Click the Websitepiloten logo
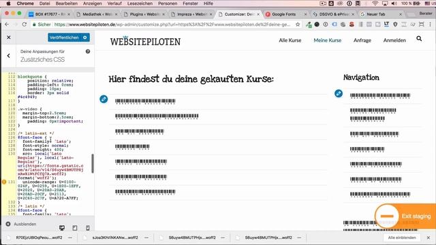Image resolution: width=436 pixels, height=245 pixels. pos(145,41)
